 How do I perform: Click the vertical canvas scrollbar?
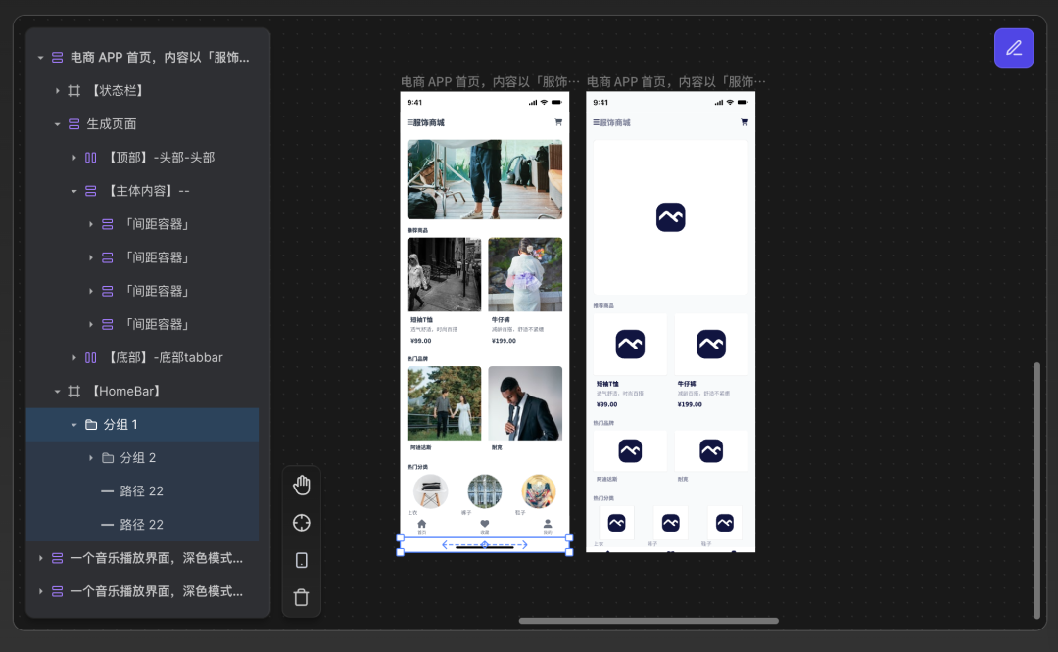[1037, 489]
